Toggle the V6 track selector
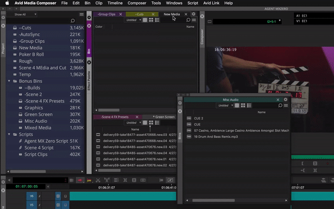Viewport: 334px width, 209px height. click(32, 196)
